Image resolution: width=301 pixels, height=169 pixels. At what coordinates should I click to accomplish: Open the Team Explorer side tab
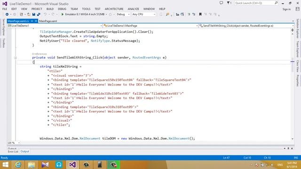(298, 49)
